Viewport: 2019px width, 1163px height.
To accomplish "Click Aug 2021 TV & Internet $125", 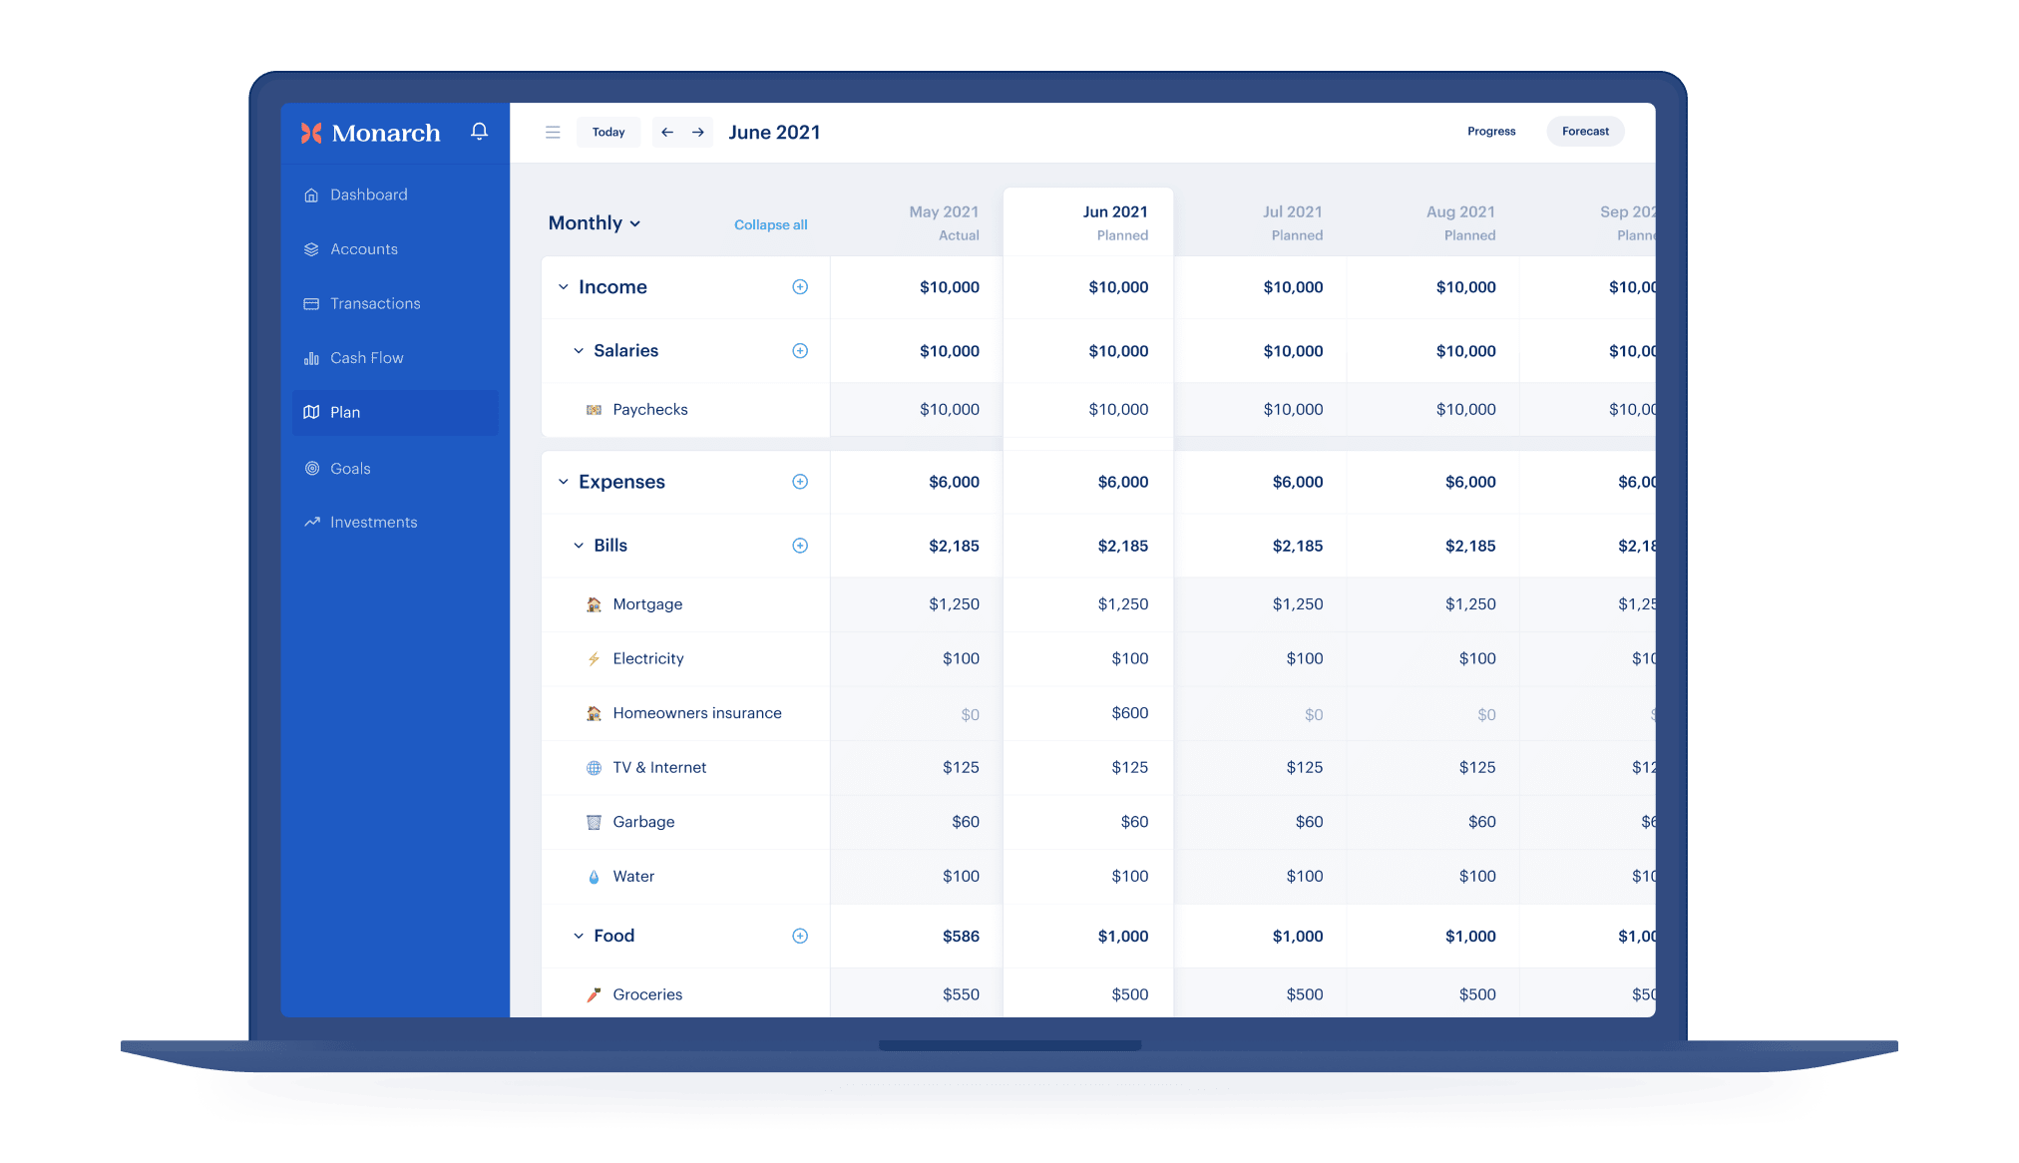I will 1477,768.
